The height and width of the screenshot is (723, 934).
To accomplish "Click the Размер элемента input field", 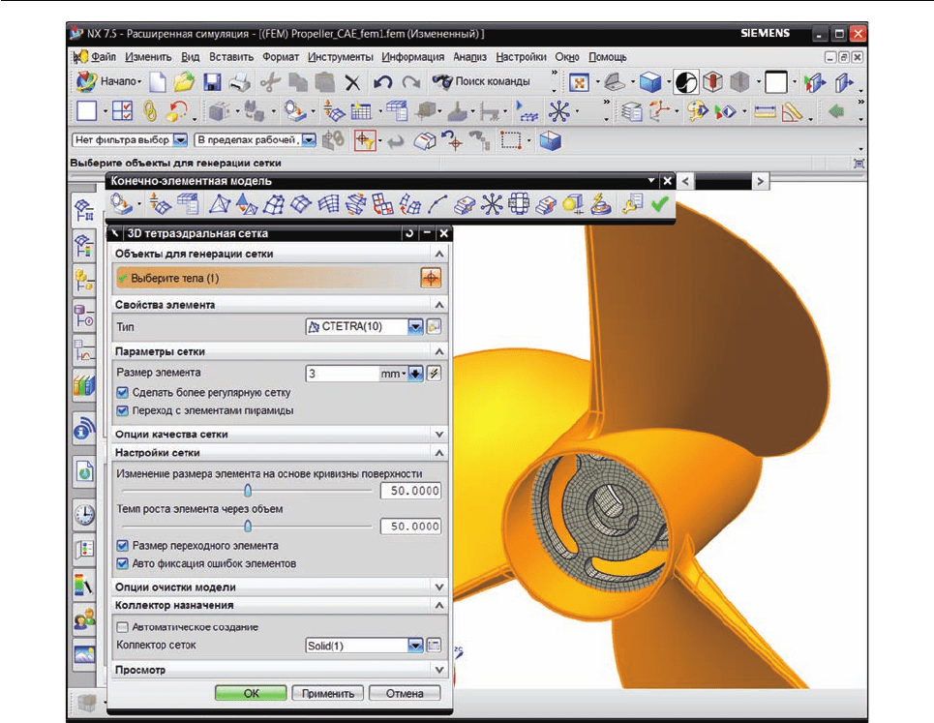I will coord(342,374).
